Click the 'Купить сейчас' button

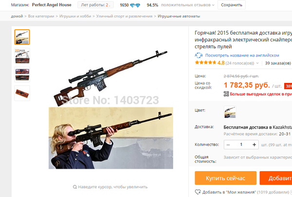click(225, 178)
